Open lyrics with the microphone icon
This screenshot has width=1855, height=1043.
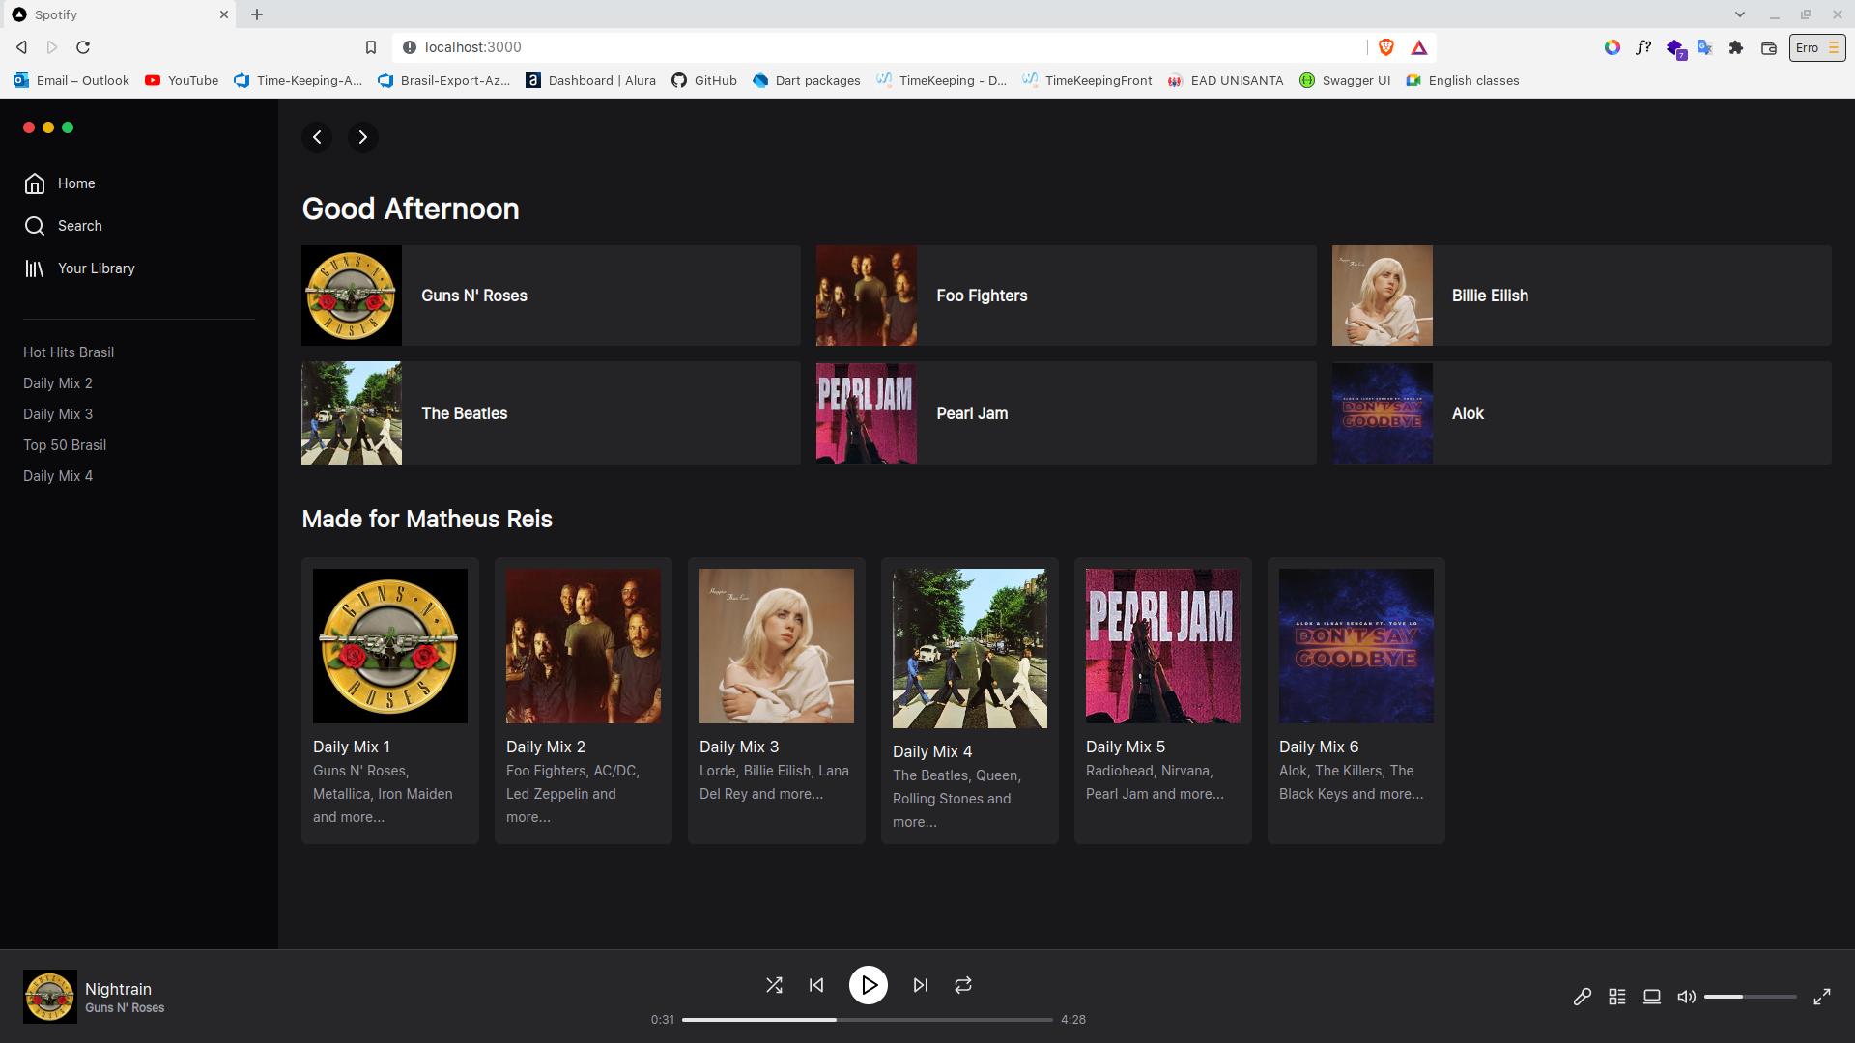coord(1582,996)
